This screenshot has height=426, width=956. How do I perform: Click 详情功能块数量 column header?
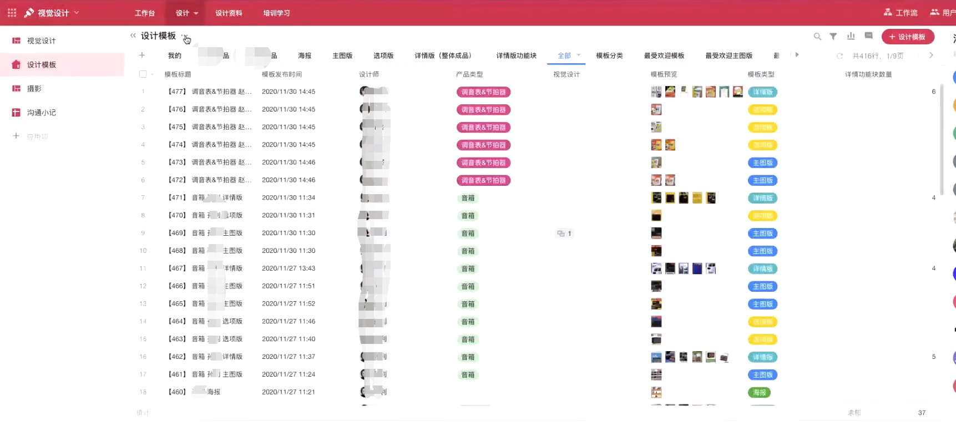click(x=868, y=74)
